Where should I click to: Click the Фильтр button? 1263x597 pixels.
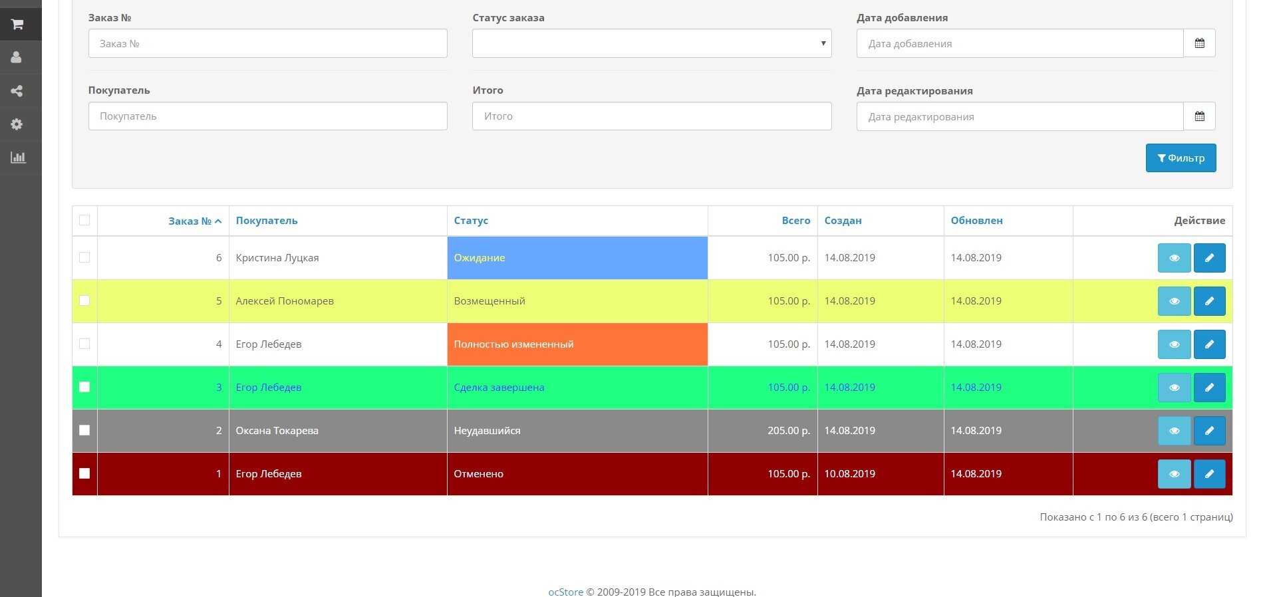[x=1181, y=158]
